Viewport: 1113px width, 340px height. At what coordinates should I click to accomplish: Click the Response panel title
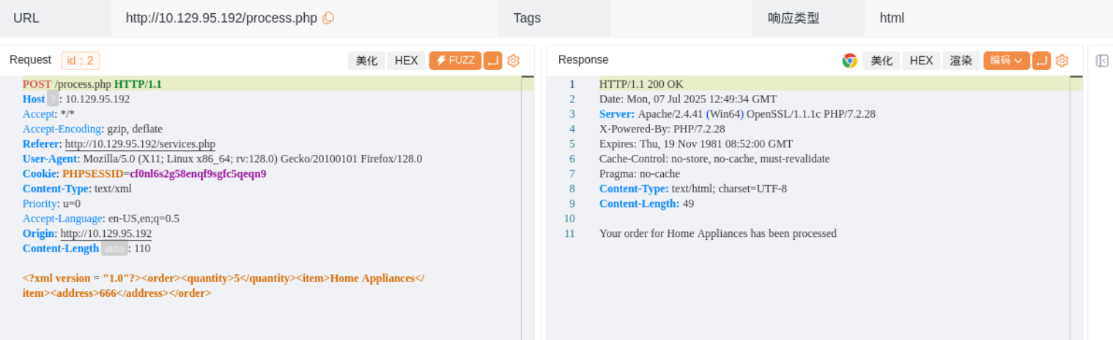coord(583,60)
